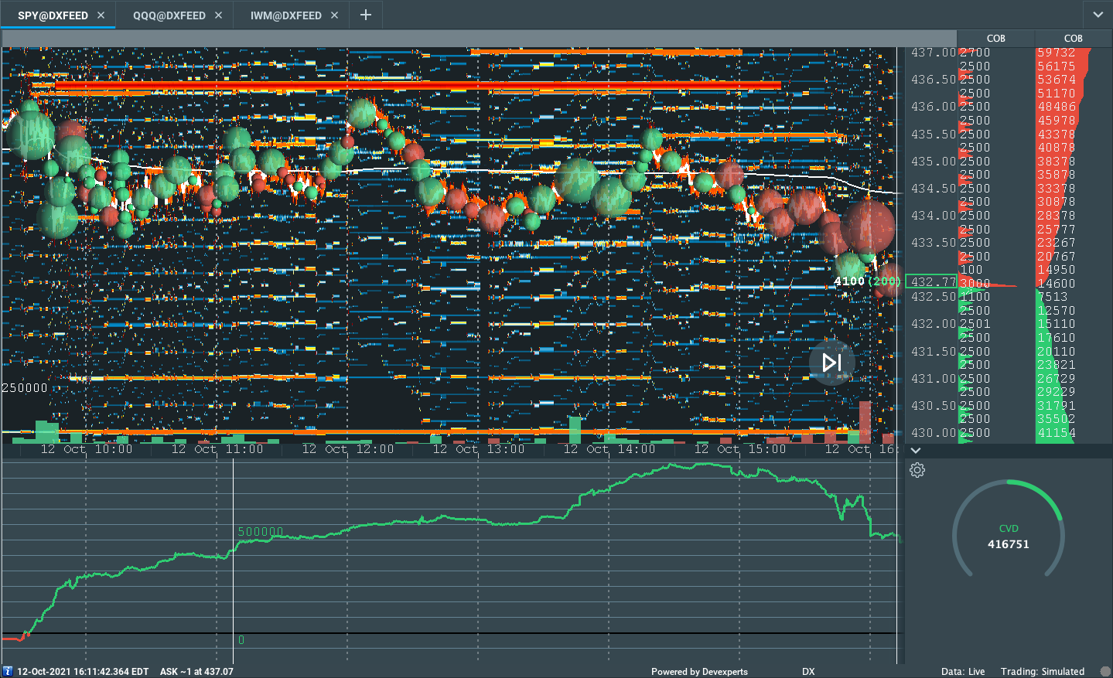Click the 430.00 price level label
Viewport: 1113px width, 678px height.
[934, 433]
